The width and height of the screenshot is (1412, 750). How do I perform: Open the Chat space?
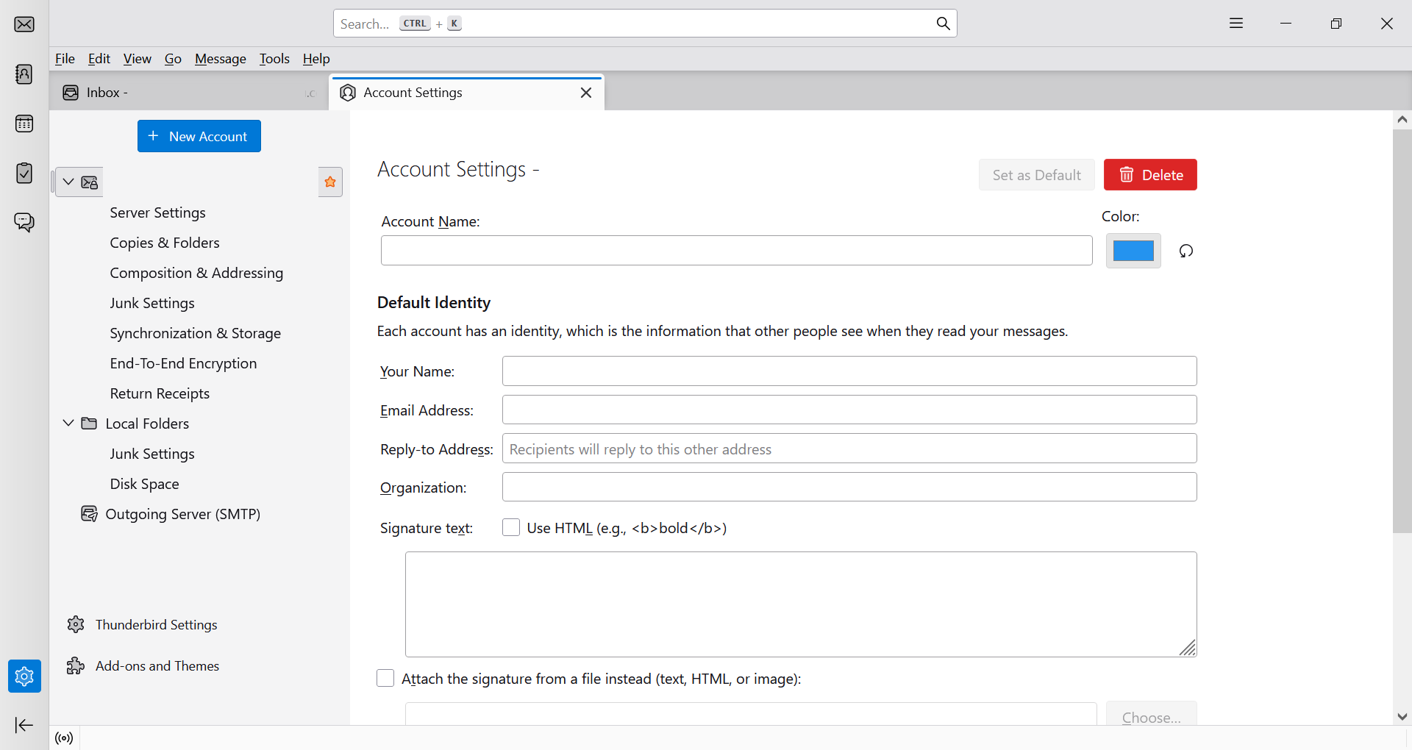[24, 222]
